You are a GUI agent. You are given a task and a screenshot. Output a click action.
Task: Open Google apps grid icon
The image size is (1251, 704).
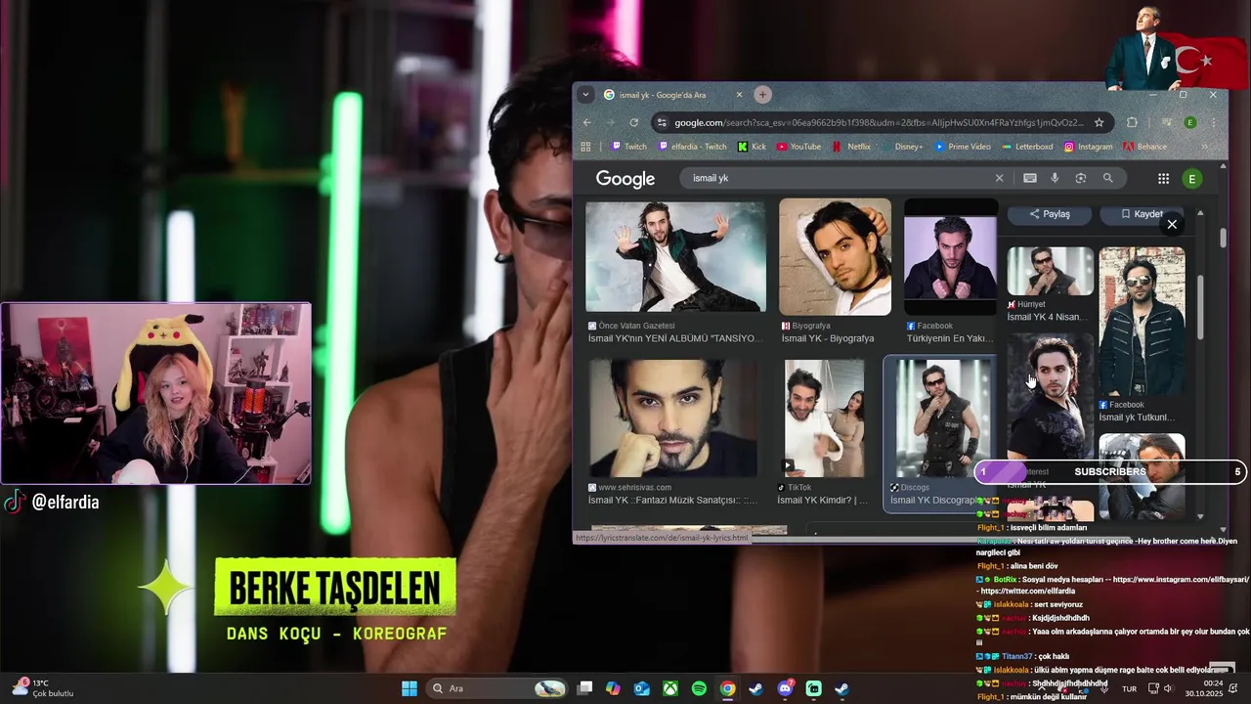click(1163, 179)
